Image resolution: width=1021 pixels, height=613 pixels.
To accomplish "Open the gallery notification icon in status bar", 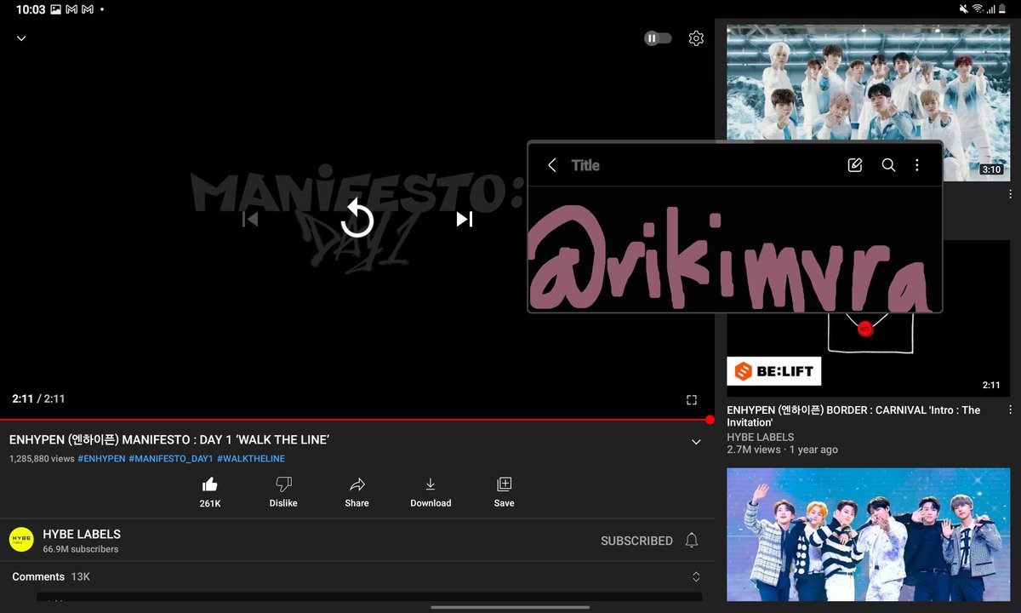I will point(56,9).
